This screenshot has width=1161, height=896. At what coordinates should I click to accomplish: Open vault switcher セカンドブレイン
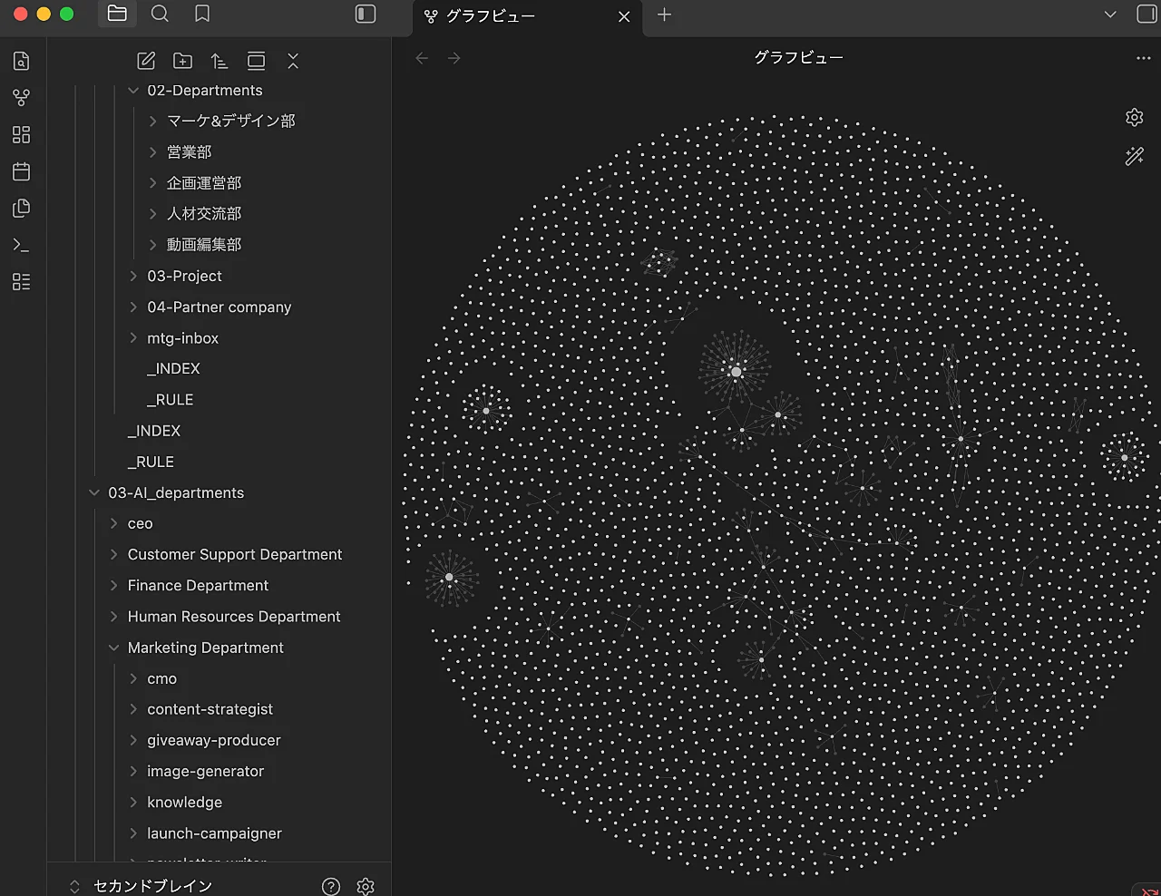pyautogui.click(x=152, y=886)
